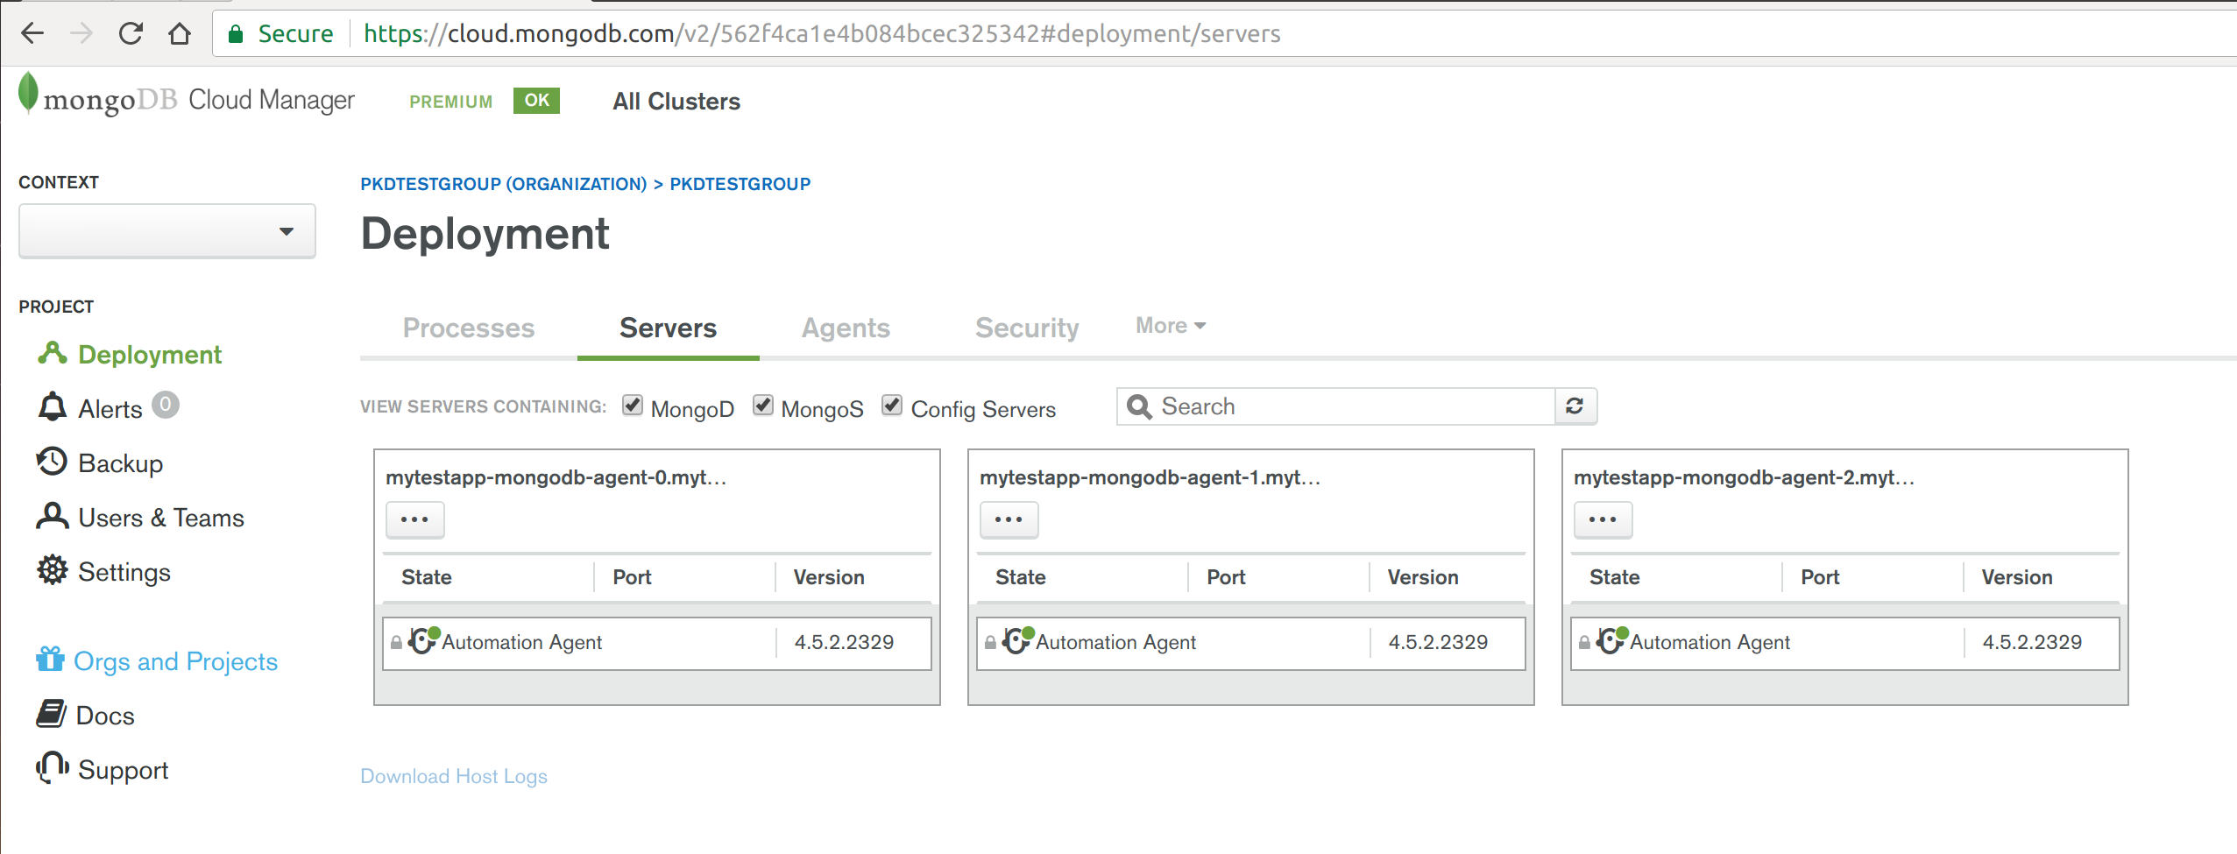Open the ellipsis menu for mytestapp-mongodb-agent-2
The width and height of the screenshot is (2237, 854).
pos(1603,519)
